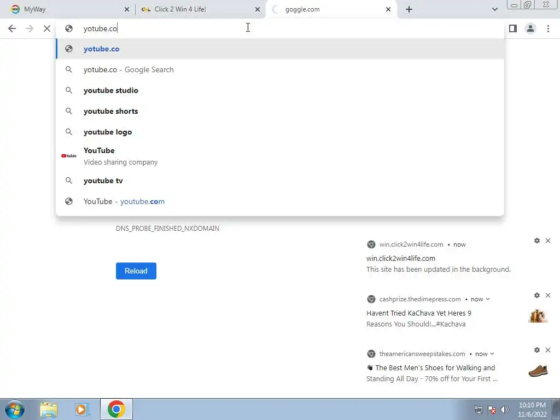This screenshot has height=420, width=560.
Task: Open the Windows Start menu orb
Action: coord(14,409)
